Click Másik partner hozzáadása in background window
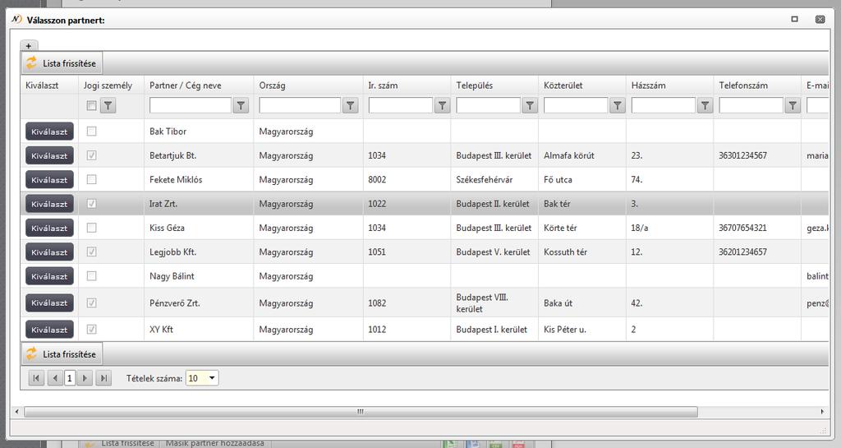841x448 pixels. [214, 443]
